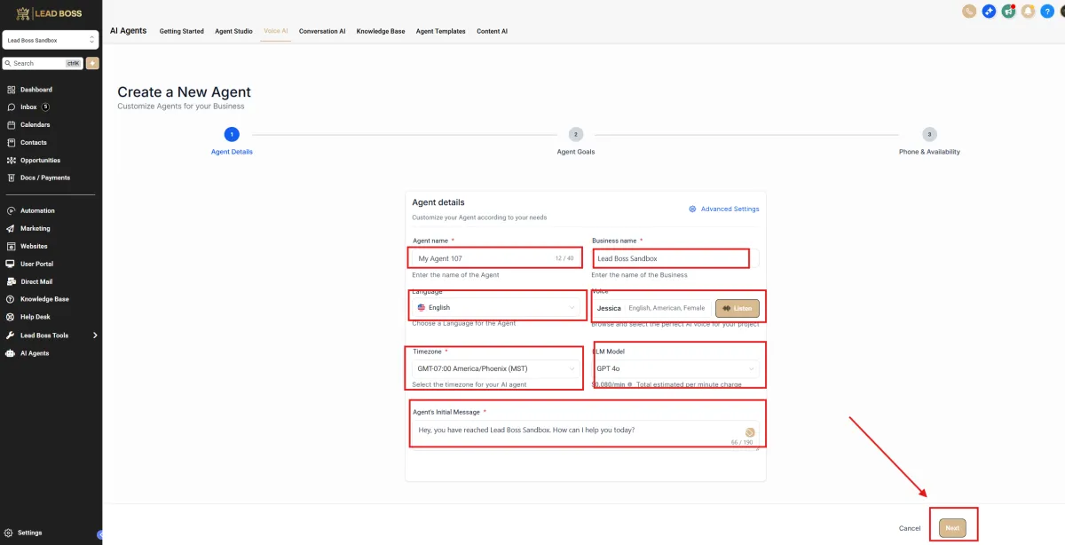Viewport: 1065px width, 545px height.
Task: Open the Language dropdown showing English
Action: [x=496, y=307]
